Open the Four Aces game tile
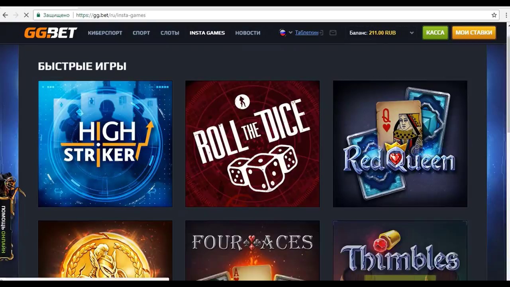Screen dimensions: 510x287 point(253,250)
